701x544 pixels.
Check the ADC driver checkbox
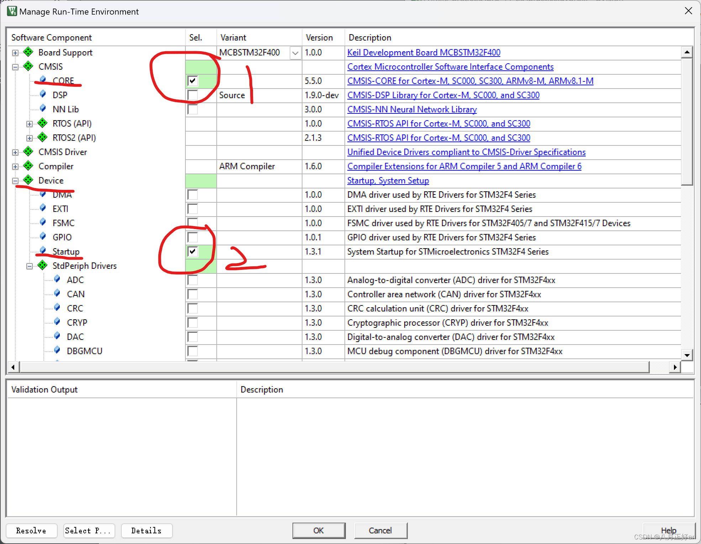(x=193, y=280)
